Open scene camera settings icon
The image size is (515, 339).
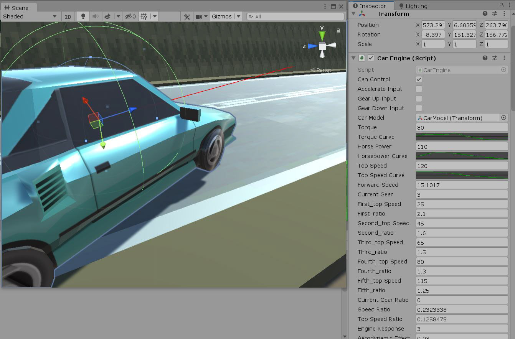[199, 16]
